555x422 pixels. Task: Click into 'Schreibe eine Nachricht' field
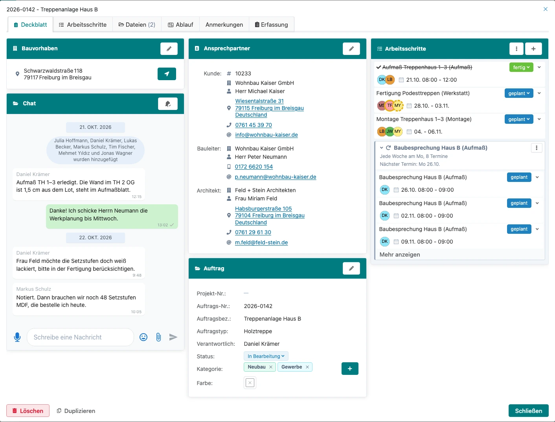tap(81, 337)
